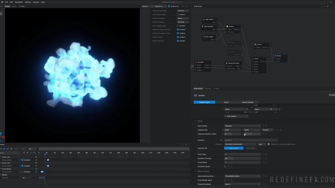The height and width of the screenshot is (188, 335).
Task: Open the Settings menu
Action: click(x=28, y=2)
